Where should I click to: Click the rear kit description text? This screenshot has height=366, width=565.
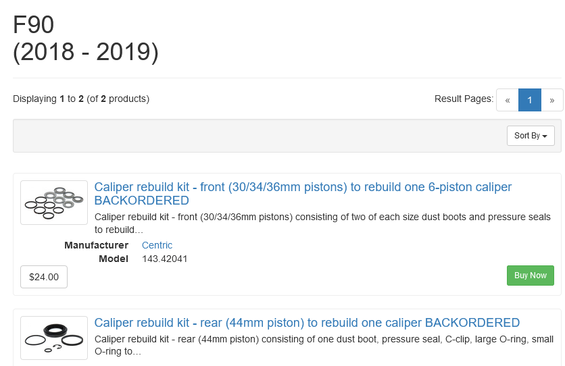(324, 345)
